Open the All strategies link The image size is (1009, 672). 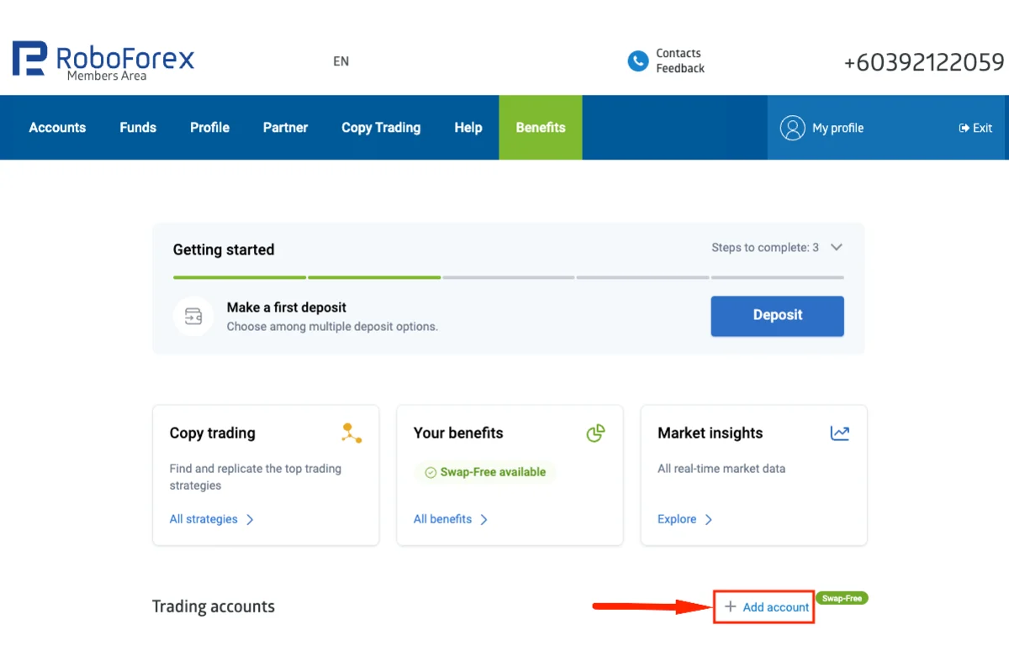203,519
